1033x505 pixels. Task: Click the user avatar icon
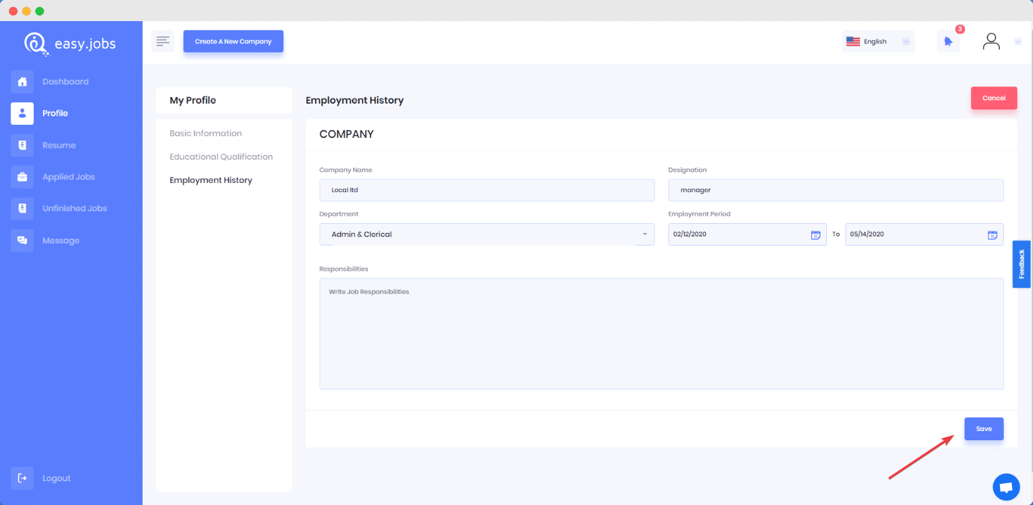click(991, 42)
